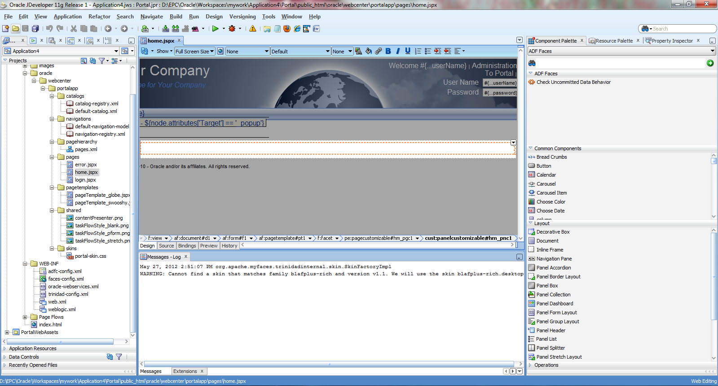Viewport: 718px width, 386px height.
Task: Click the green Run play icon
Action: (x=216, y=28)
